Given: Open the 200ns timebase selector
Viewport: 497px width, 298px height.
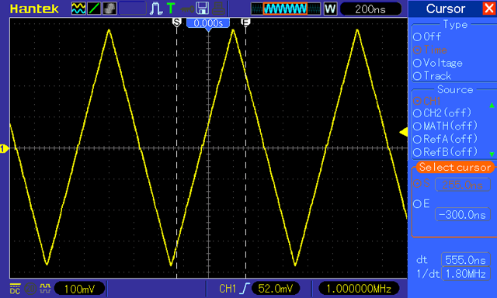Looking at the screenshot, I should tap(370, 9).
